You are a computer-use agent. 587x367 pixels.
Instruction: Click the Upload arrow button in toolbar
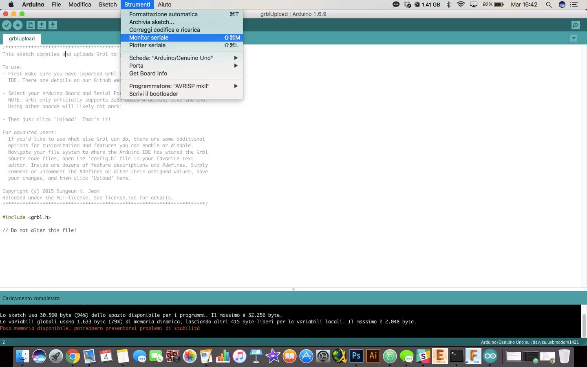pos(18,25)
